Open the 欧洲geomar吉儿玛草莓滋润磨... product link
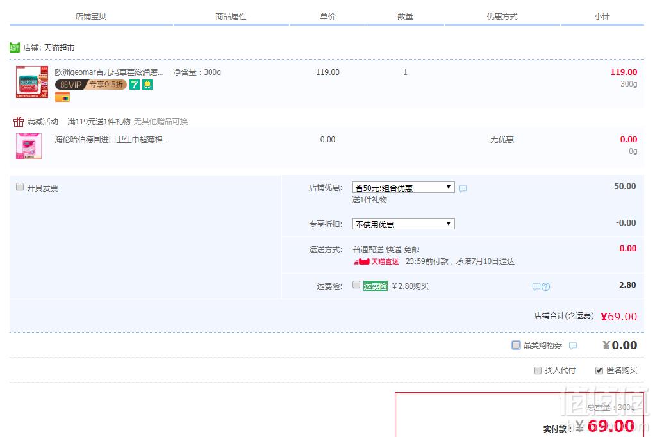 pos(110,72)
